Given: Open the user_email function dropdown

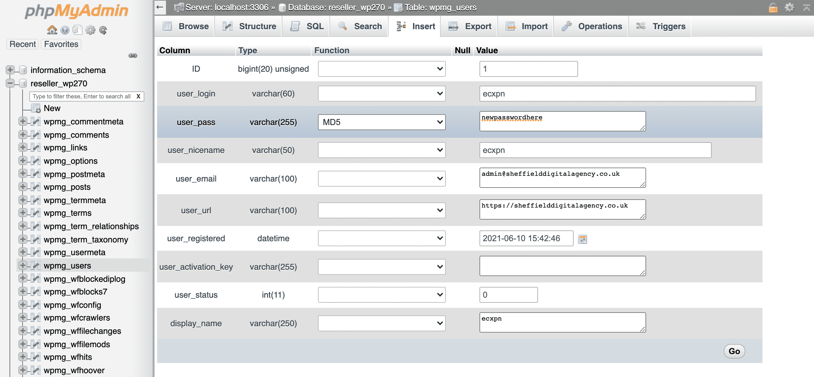Looking at the screenshot, I should click(x=382, y=179).
